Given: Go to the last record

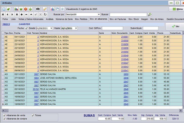Looking at the screenshot, I should pyautogui.click(x=17, y=14).
